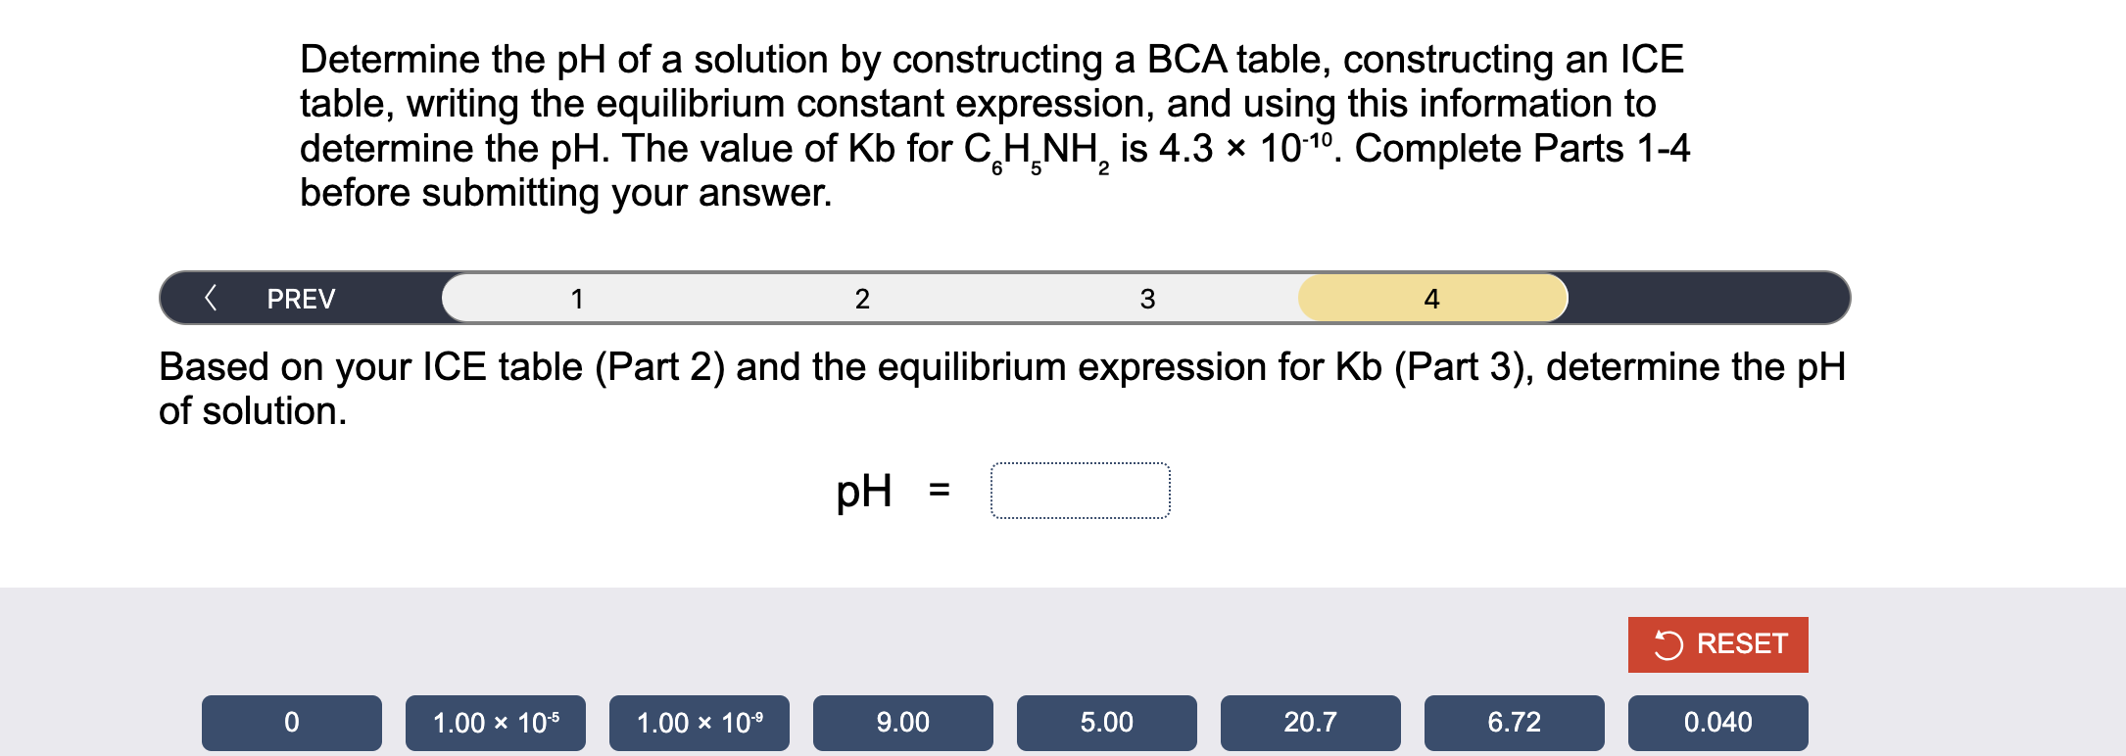Choose the 0.040 answer option
Screen dimensions: 2126x756
click(x=1717, y=723)
